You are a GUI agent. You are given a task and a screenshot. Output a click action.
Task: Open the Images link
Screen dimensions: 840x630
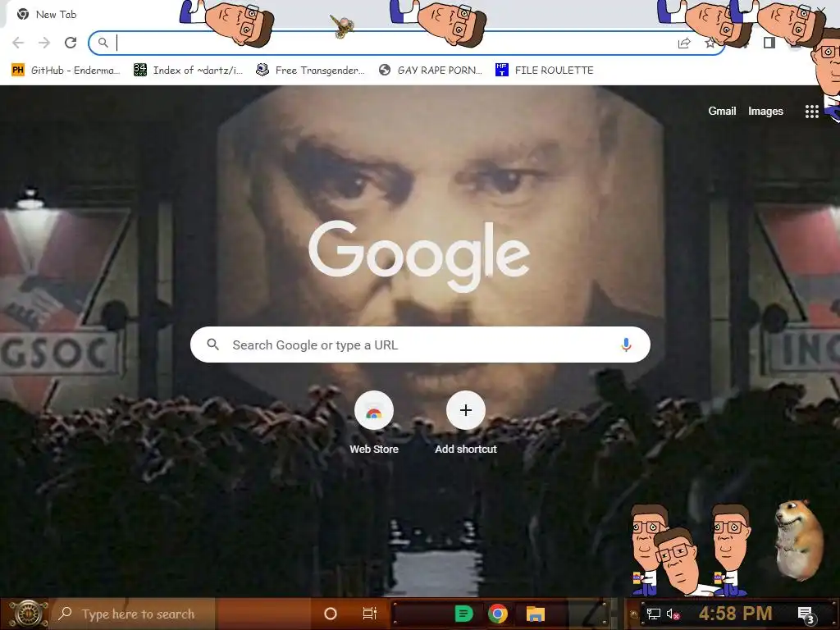(x=765, y=112)
